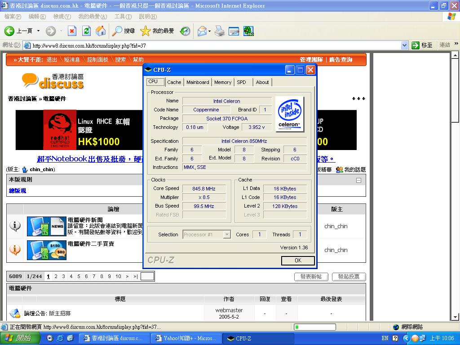Screen dimensions: 460x345
Task: Click the 發表新帖 new post button
Action: 311,277
